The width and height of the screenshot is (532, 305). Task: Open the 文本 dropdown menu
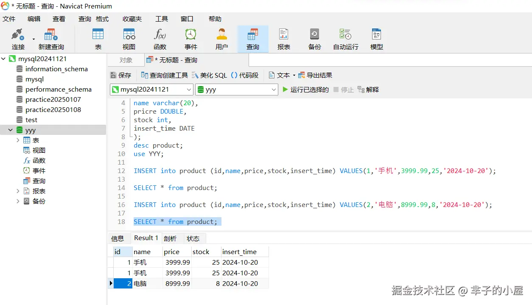(x=282, y=75)
